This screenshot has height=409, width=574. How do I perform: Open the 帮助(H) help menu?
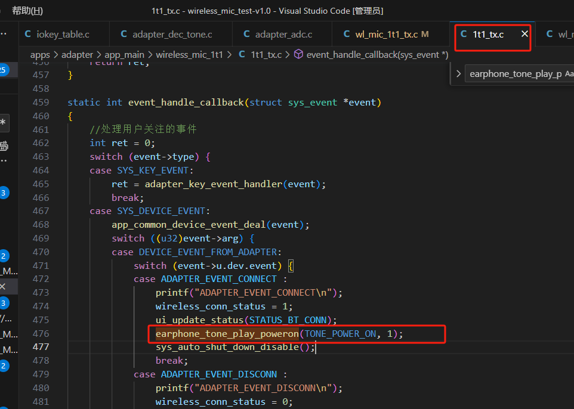point(27,11)
